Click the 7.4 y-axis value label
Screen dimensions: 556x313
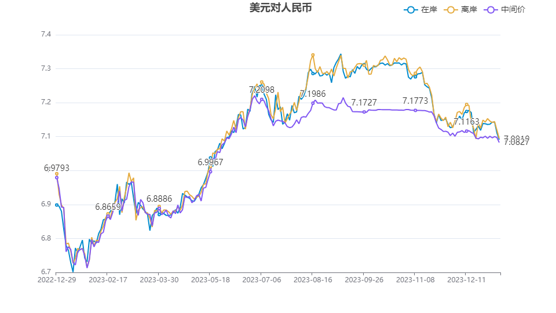coord(45,35)
